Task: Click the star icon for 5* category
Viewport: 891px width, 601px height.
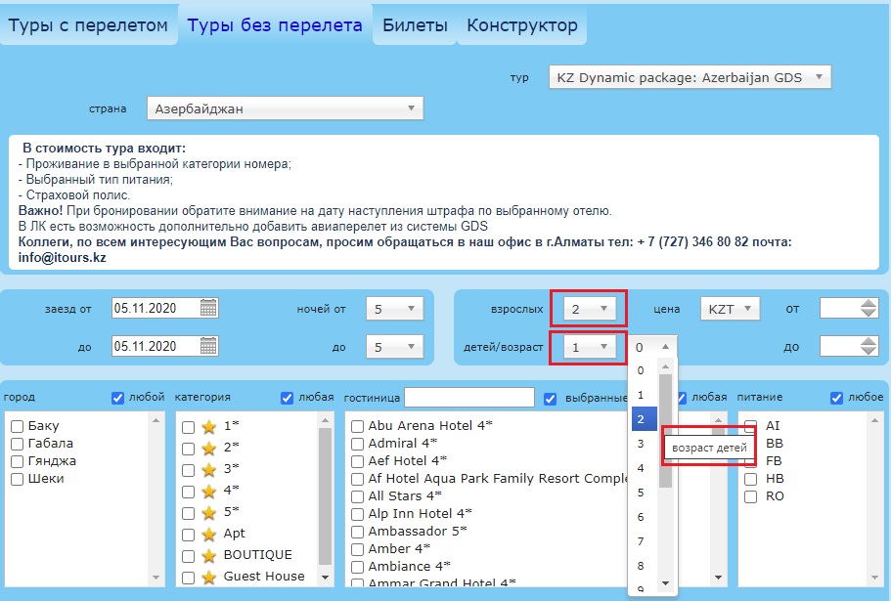Action: coord(207,512)
